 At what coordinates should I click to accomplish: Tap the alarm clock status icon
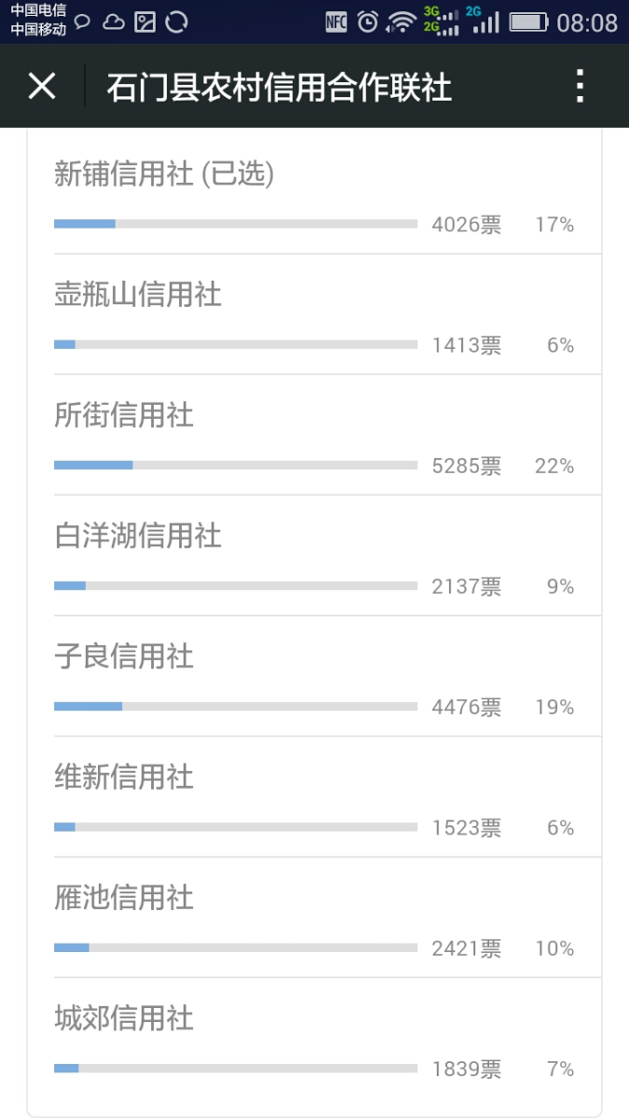tap(368, 22)
